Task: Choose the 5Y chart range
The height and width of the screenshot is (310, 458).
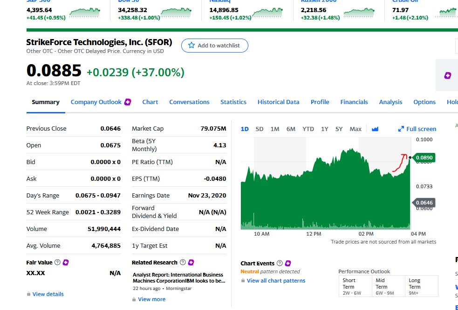Action: tap(339, 129)
